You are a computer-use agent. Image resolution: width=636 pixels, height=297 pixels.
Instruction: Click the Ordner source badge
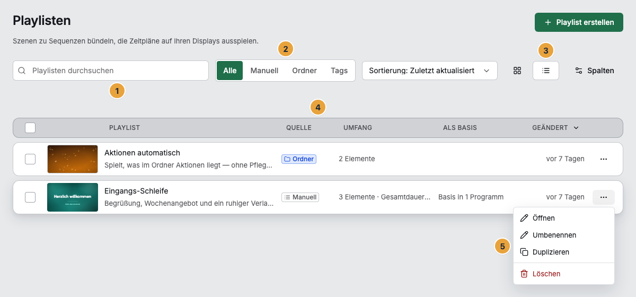(299, 159)
